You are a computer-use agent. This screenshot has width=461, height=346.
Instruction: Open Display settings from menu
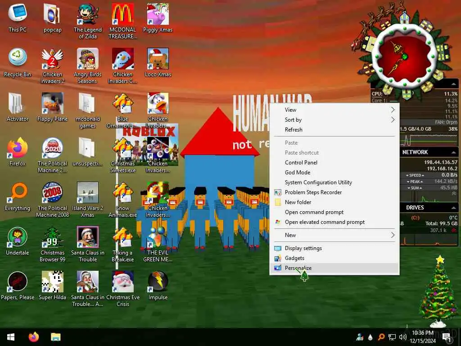[334, 248]
